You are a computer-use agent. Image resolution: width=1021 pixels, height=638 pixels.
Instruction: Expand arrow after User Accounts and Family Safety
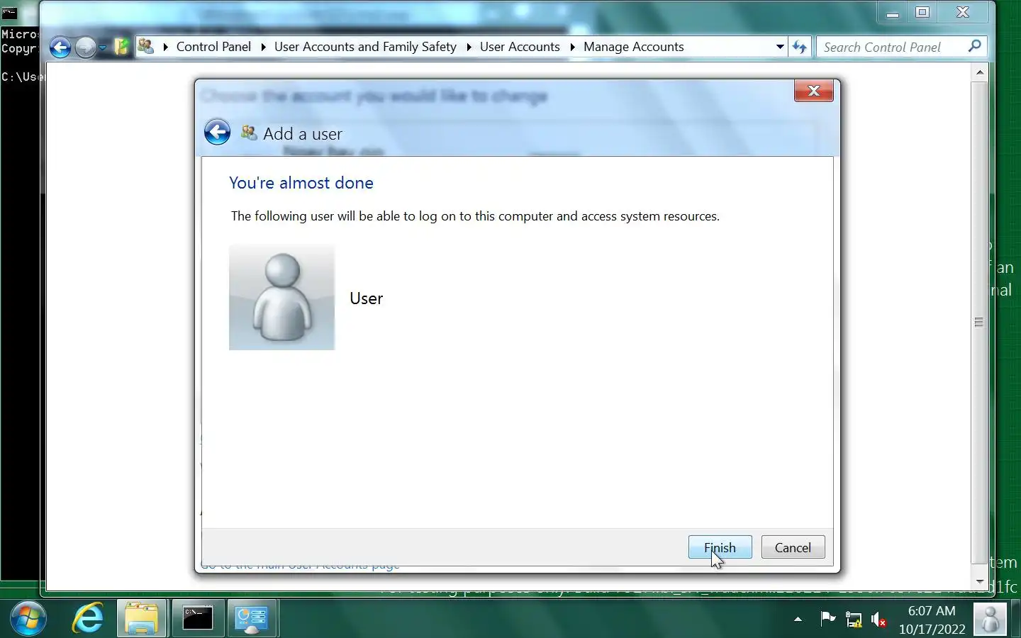coord(469,47)
